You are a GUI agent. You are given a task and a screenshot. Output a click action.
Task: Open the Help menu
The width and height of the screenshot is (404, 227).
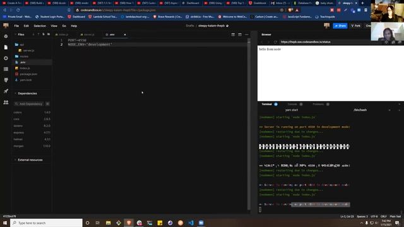click(74, 26)
